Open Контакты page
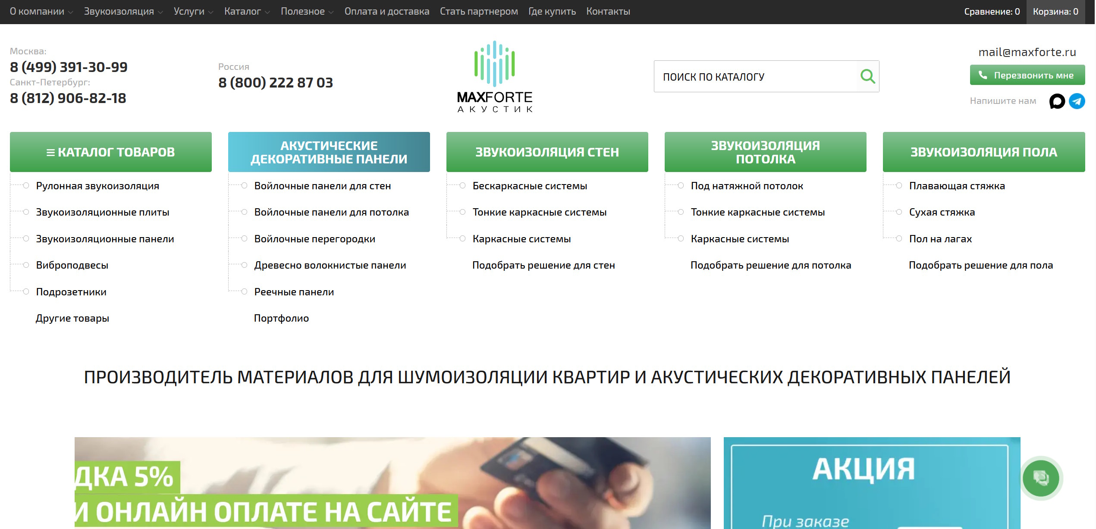 [x=608, y=12]
